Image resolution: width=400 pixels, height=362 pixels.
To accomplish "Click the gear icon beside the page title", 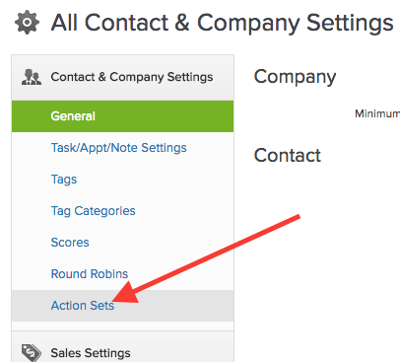I will pos(27,22).
